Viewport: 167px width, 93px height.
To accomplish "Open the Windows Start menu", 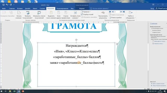I will pos(1,91).
